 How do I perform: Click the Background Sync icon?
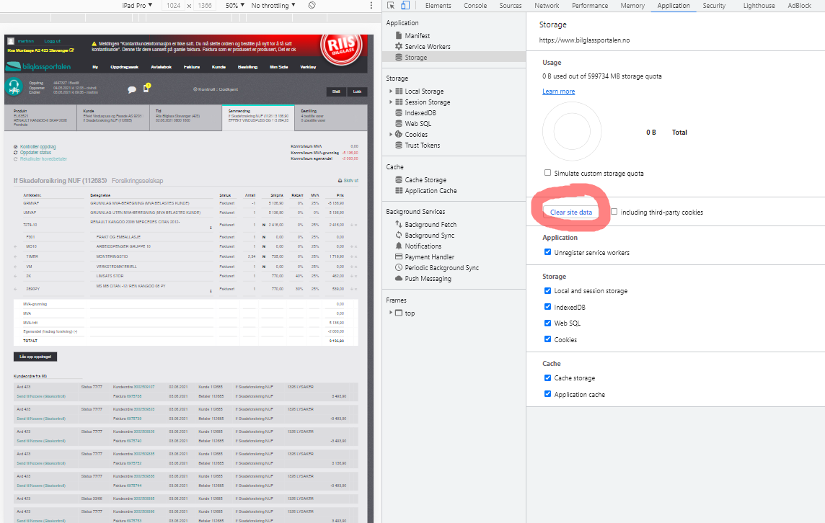pyautogui.click(x=399, y=235)
